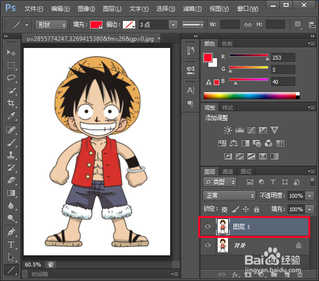319x281 pixels.
Task: Add a Photo Filter adjustment
Action: [x=257, y=143]
